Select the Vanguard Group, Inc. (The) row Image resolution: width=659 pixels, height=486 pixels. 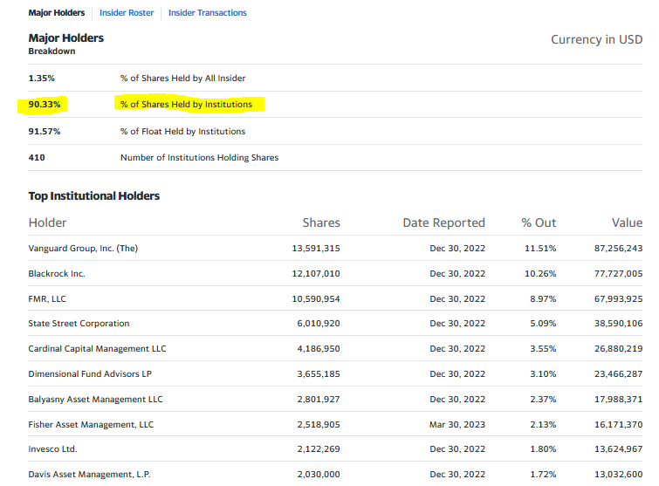pos(335,249)
